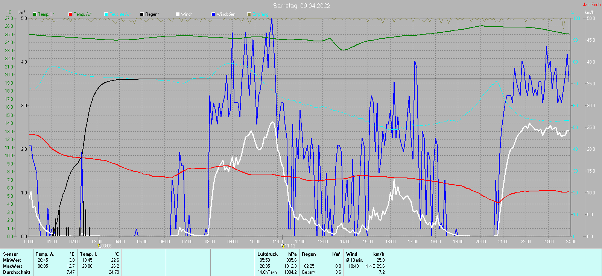The height and width of the screenshot is (276, 602).
Task: Click the Regen max time 02:25
Action: click(309, 266)
